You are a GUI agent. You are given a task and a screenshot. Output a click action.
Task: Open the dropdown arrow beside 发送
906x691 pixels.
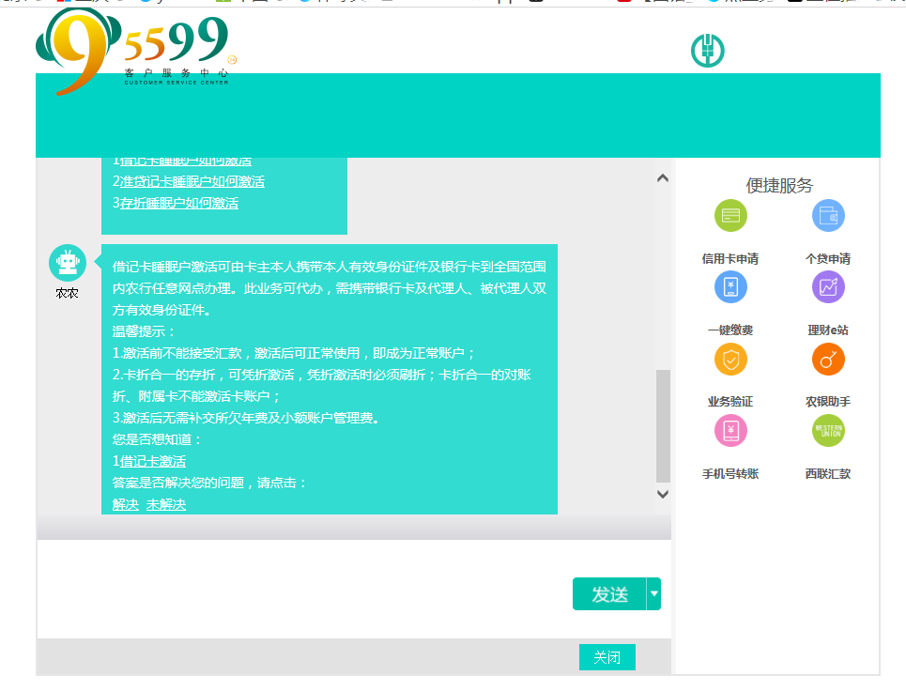tap(653, 593)
